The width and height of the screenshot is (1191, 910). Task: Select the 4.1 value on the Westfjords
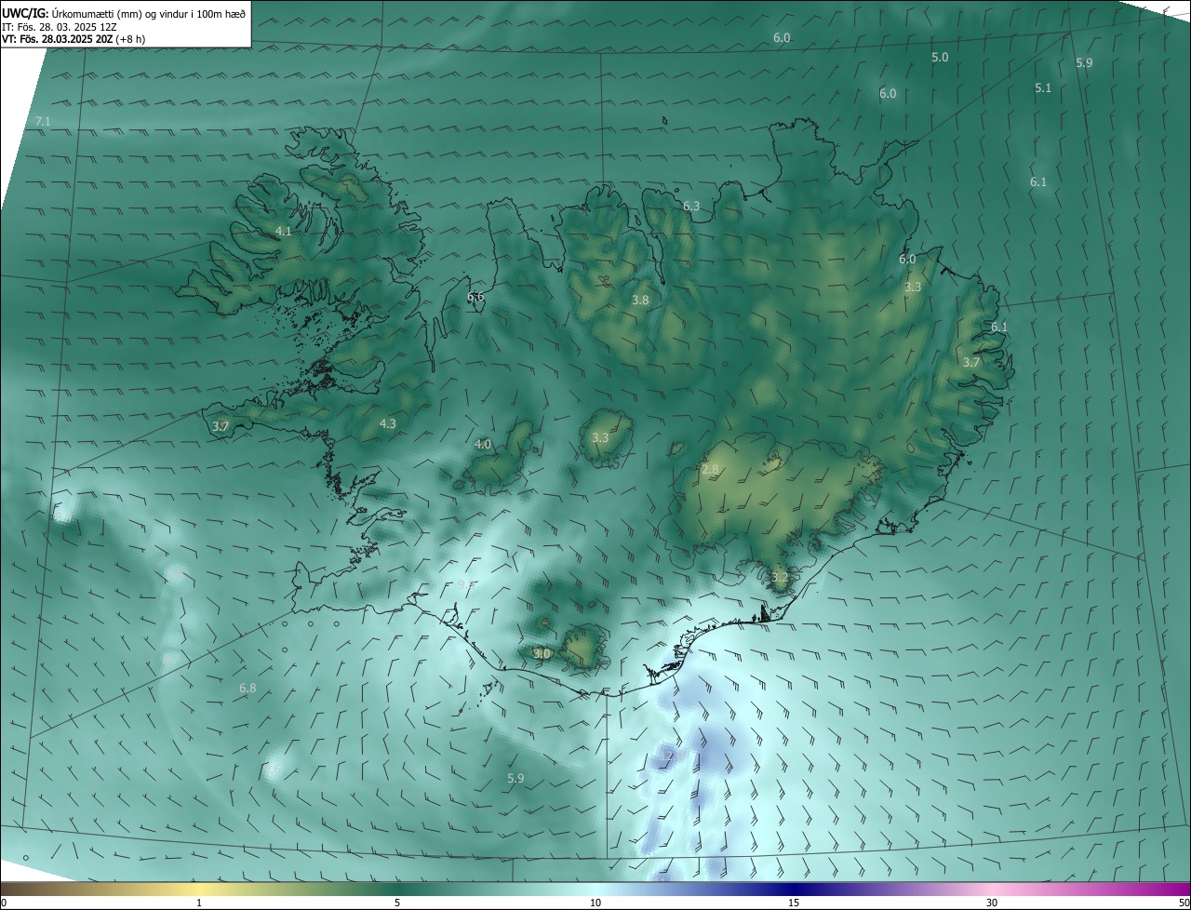[x=284, y=231]
